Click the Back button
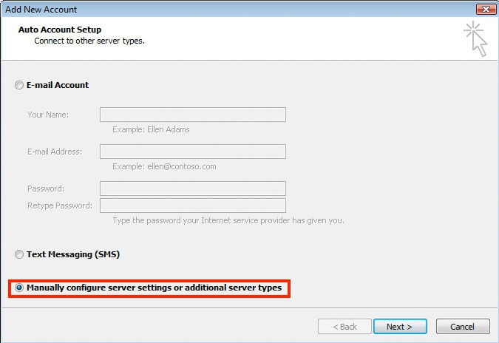This screenshot has height=343, width=499. (x=344, y=327)
